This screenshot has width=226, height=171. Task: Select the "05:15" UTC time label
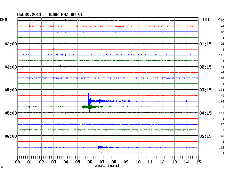pos(205,136)
